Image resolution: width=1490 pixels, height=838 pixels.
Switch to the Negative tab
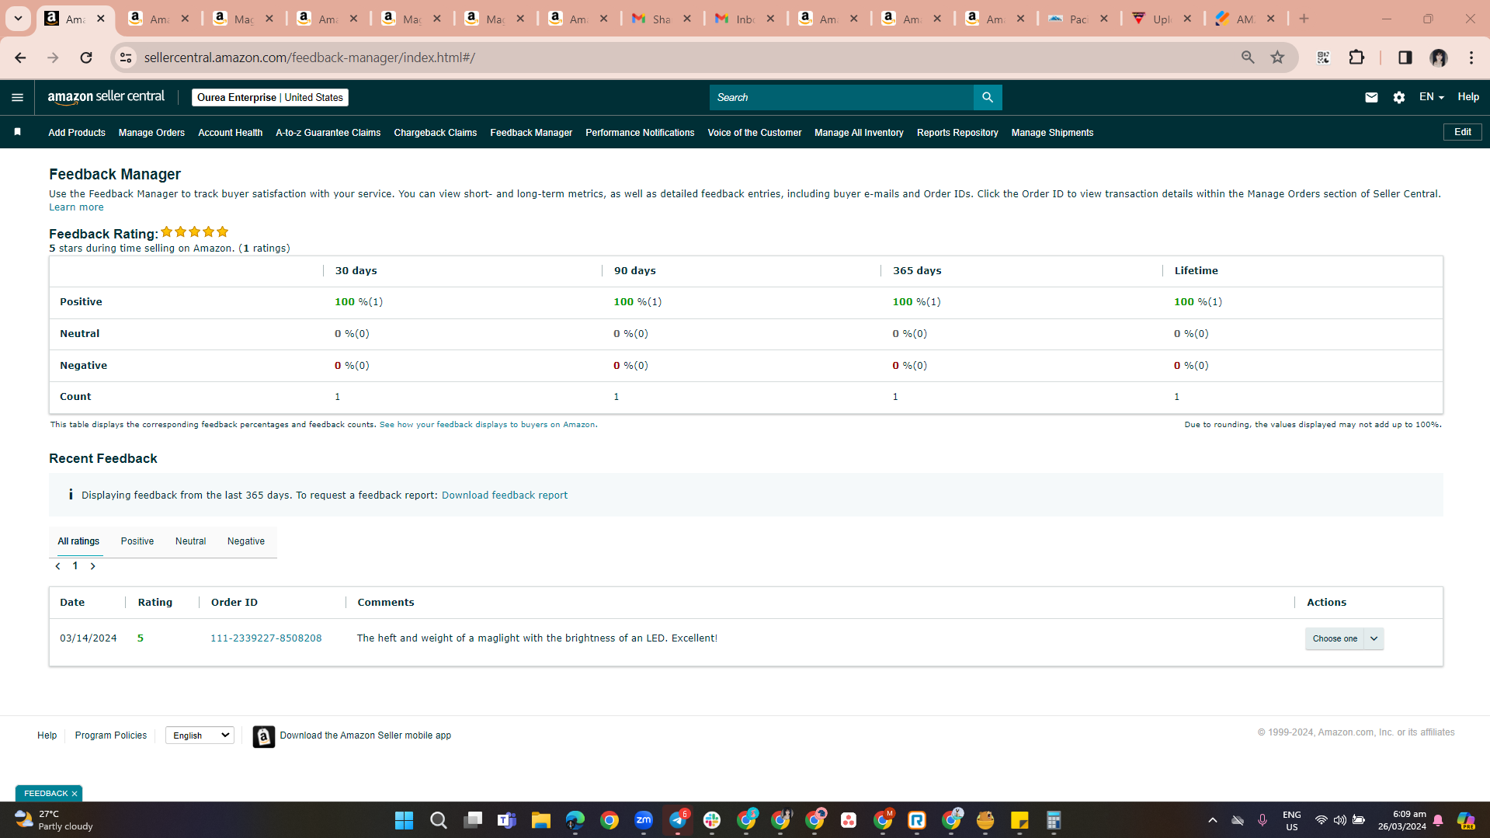246,541
